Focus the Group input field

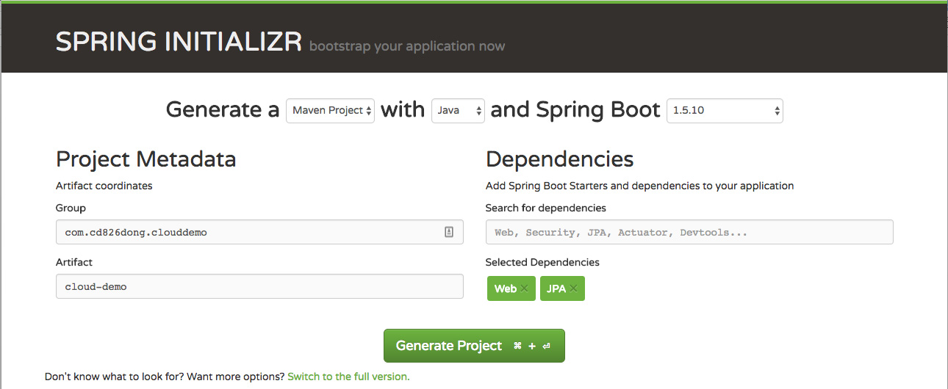click(x=250, y=232)
